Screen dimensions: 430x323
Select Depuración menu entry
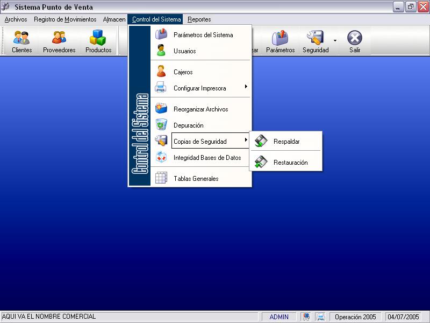[188, 125]
